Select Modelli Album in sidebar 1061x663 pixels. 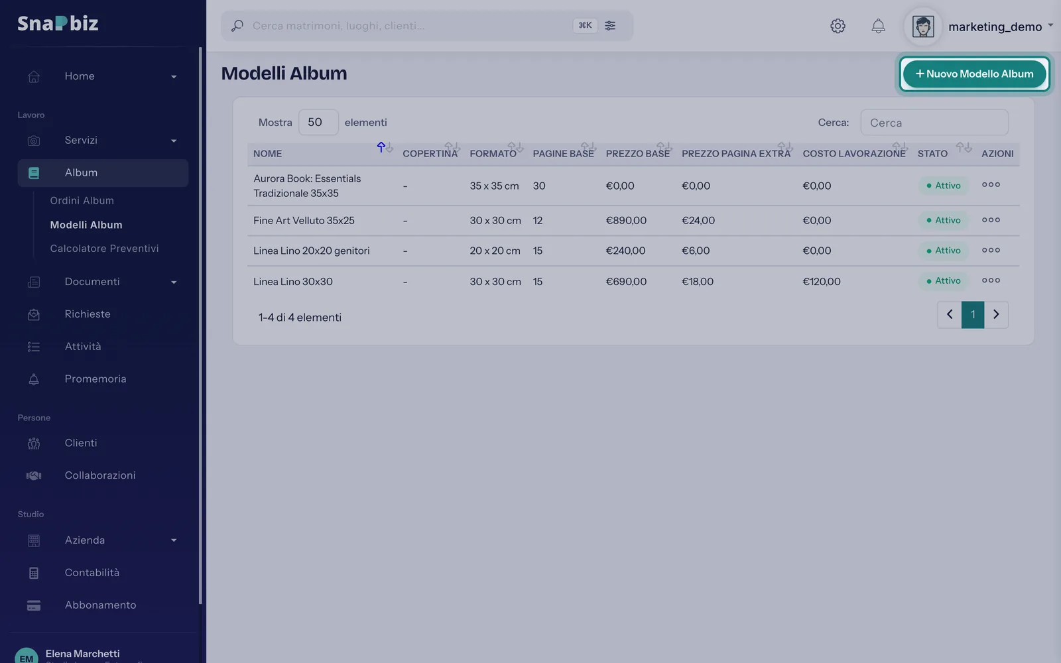[86, 225]
